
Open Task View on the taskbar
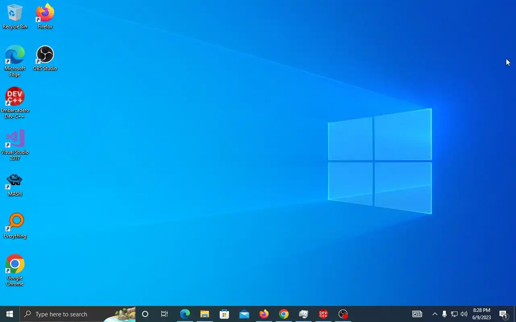pyautogui.click(x=164, y=314)
